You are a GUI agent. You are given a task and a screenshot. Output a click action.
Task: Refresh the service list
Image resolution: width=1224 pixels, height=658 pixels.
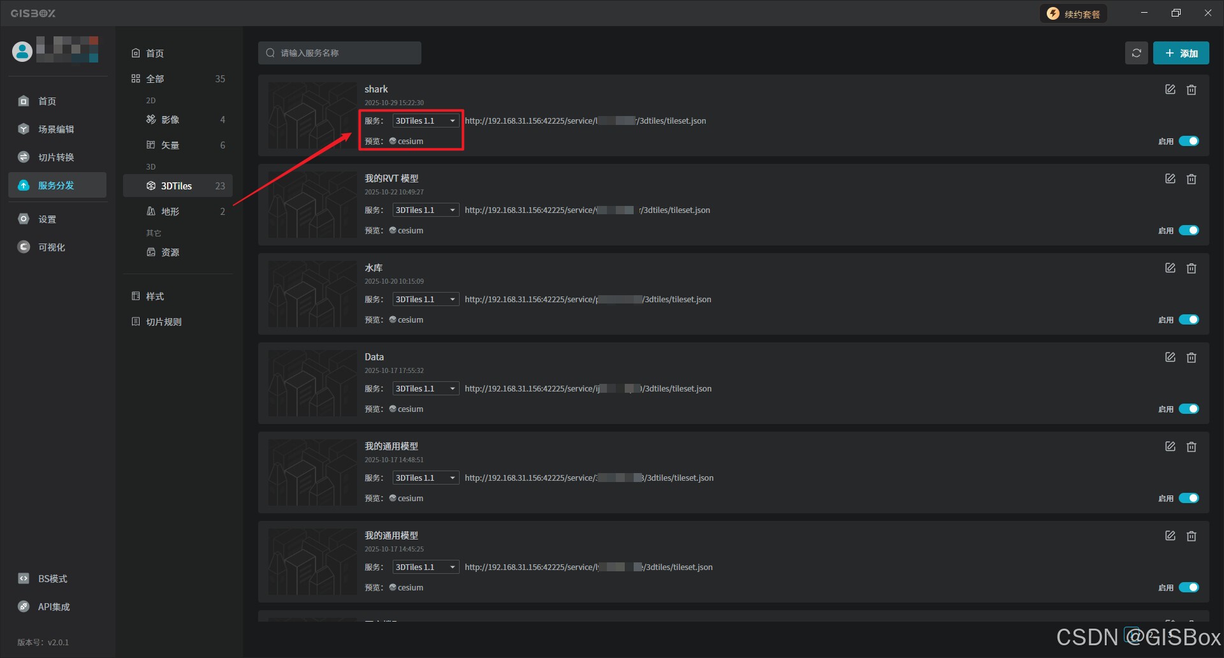(x=1136, y=53)
